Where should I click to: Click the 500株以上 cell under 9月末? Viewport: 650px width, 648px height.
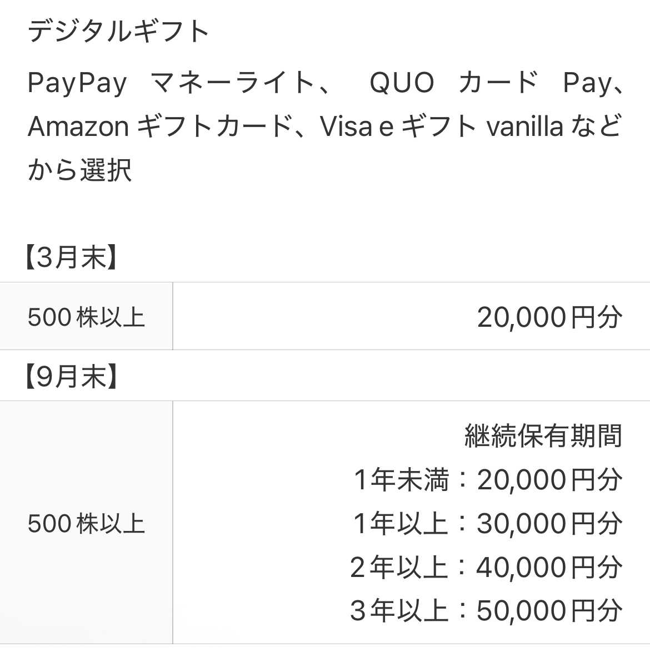coord(86,523)
